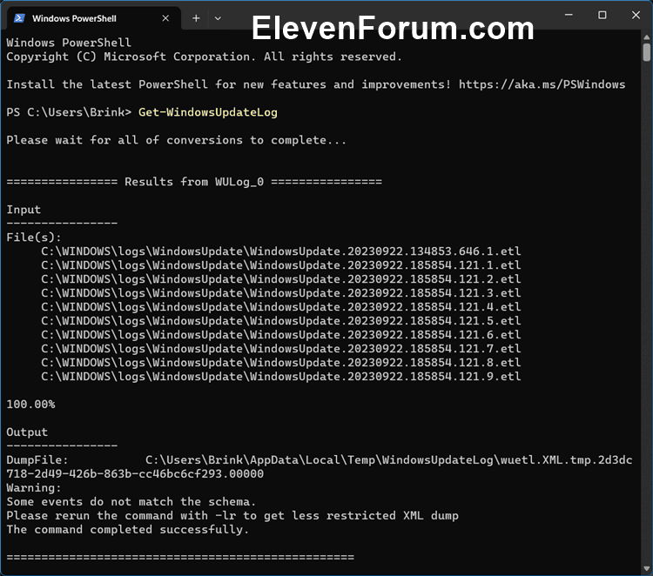The width and height of the screenshot is (653, 576).
Task: Click the 'Results from WULog_0' header
Action: click(194, 182)
